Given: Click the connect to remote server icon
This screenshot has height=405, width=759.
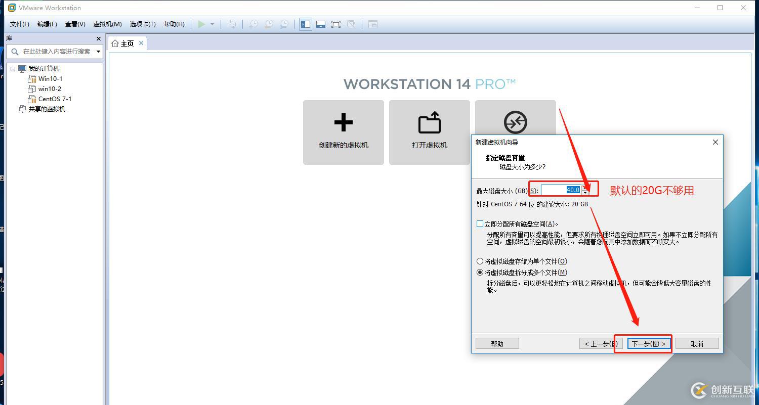Looking at the screenshot, I should point(516,122).
